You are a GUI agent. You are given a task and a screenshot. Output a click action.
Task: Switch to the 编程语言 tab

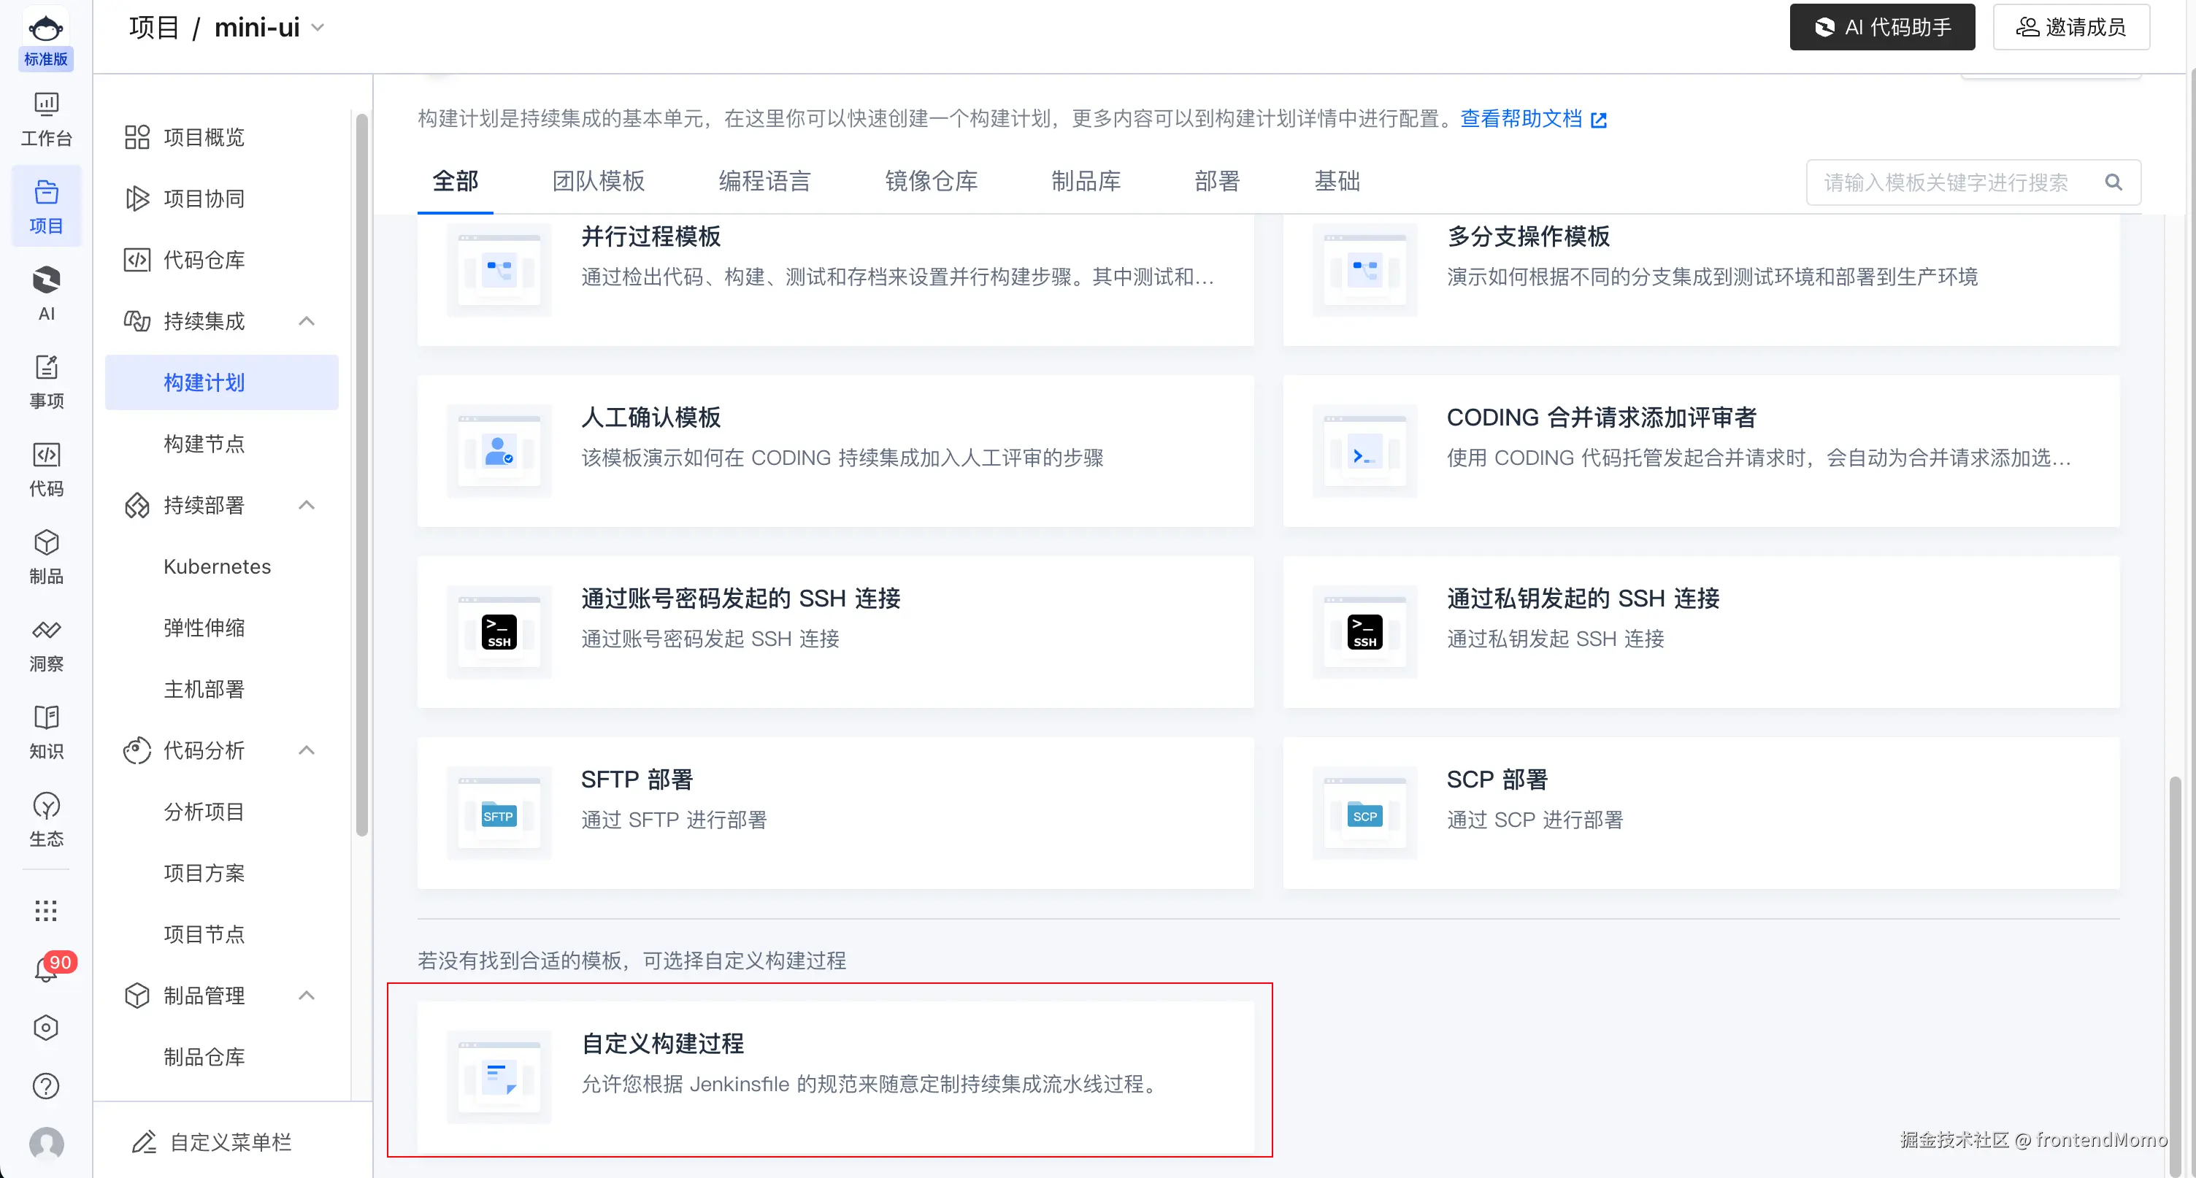pos(764,181)
